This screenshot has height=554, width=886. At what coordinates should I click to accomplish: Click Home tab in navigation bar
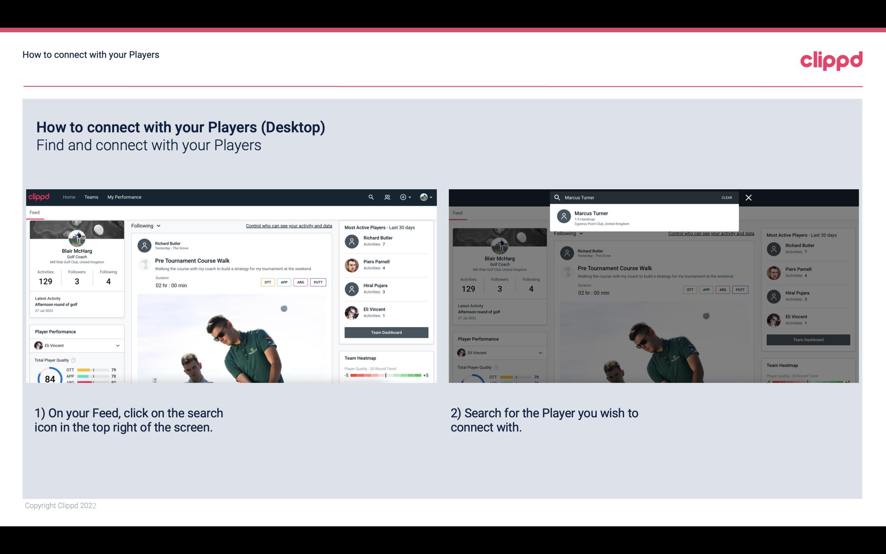69,196
